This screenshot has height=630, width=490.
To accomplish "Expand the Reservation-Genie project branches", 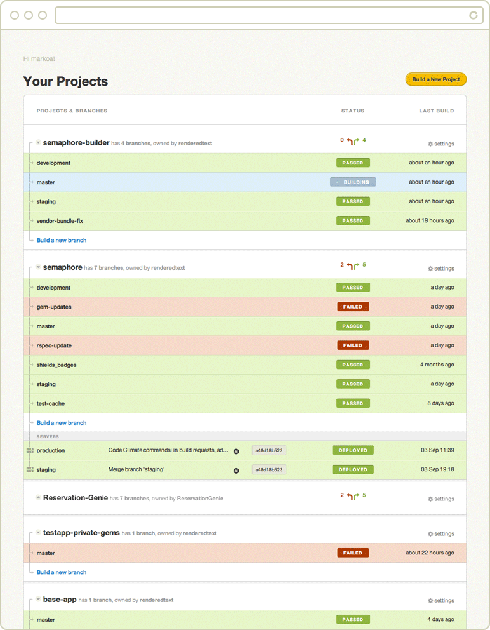I will (38, 499).
